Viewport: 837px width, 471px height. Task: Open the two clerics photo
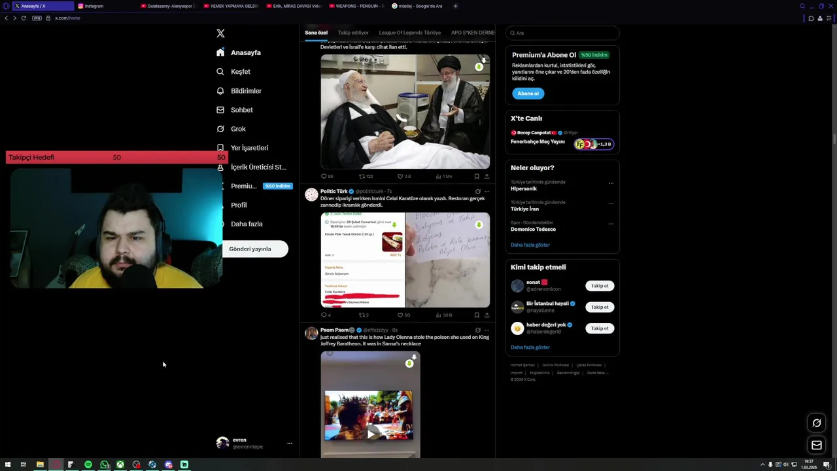point(405,112)
